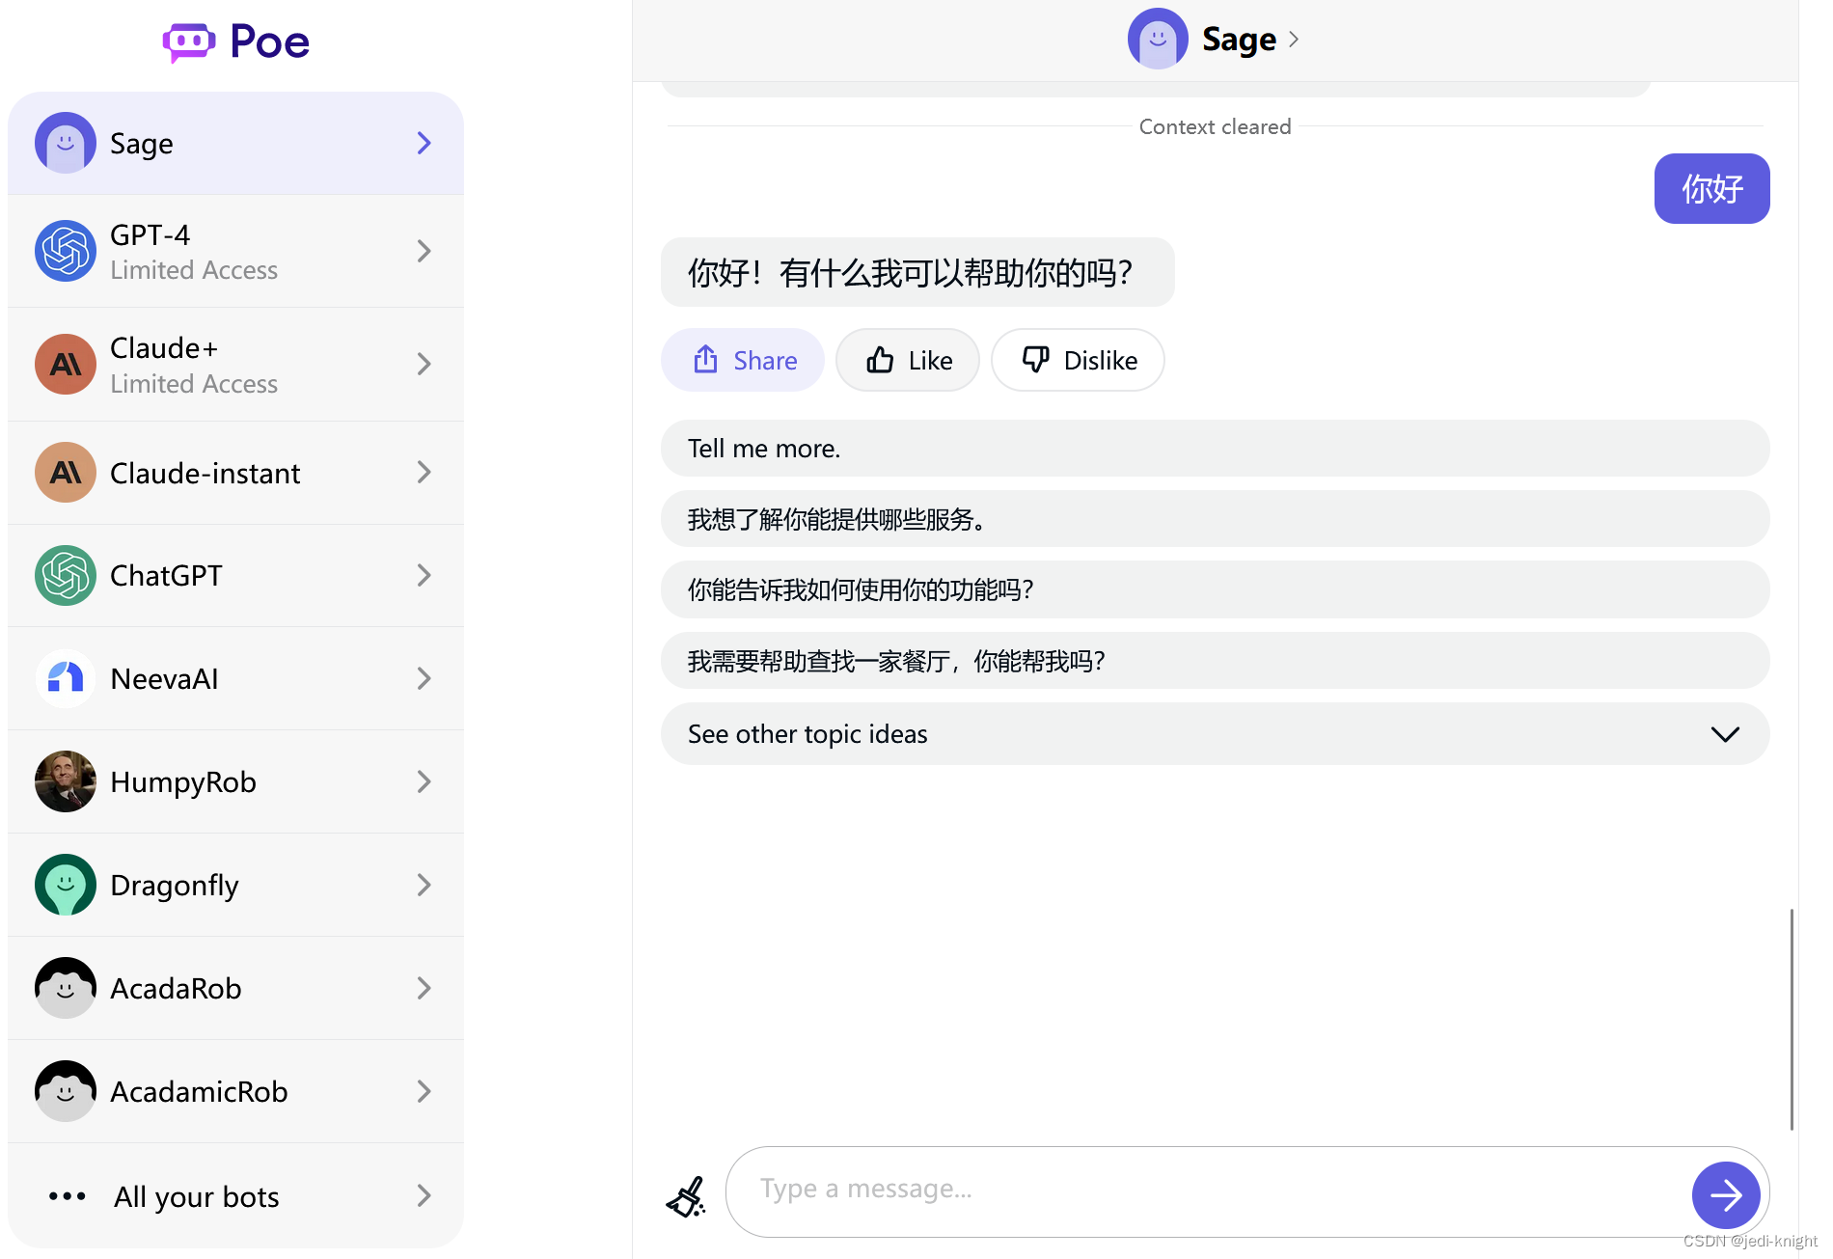Open Claude-instant via its row chevron

coord(424,472)
